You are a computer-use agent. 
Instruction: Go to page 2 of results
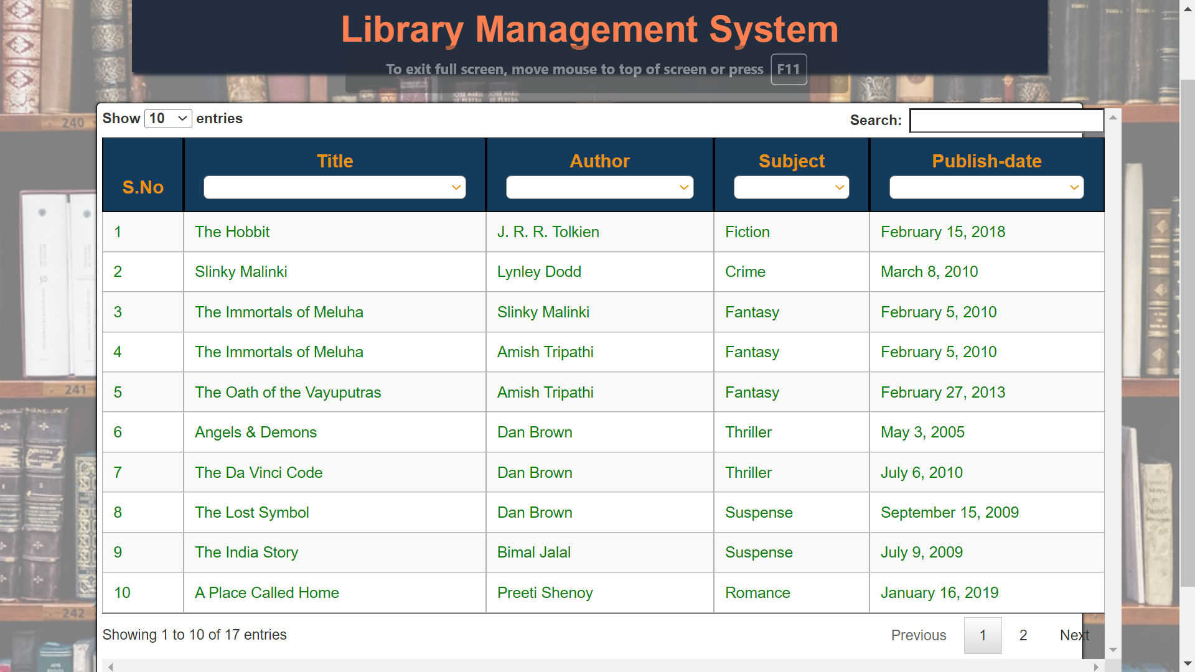point(1023,635)
